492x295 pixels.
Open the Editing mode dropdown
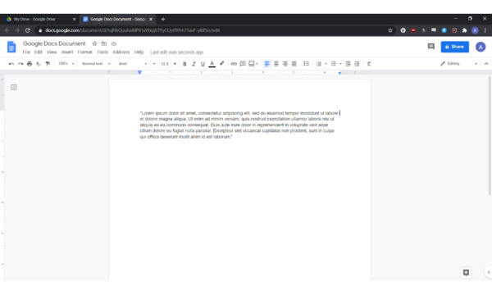pyautogui.click(x=459, y=64)
